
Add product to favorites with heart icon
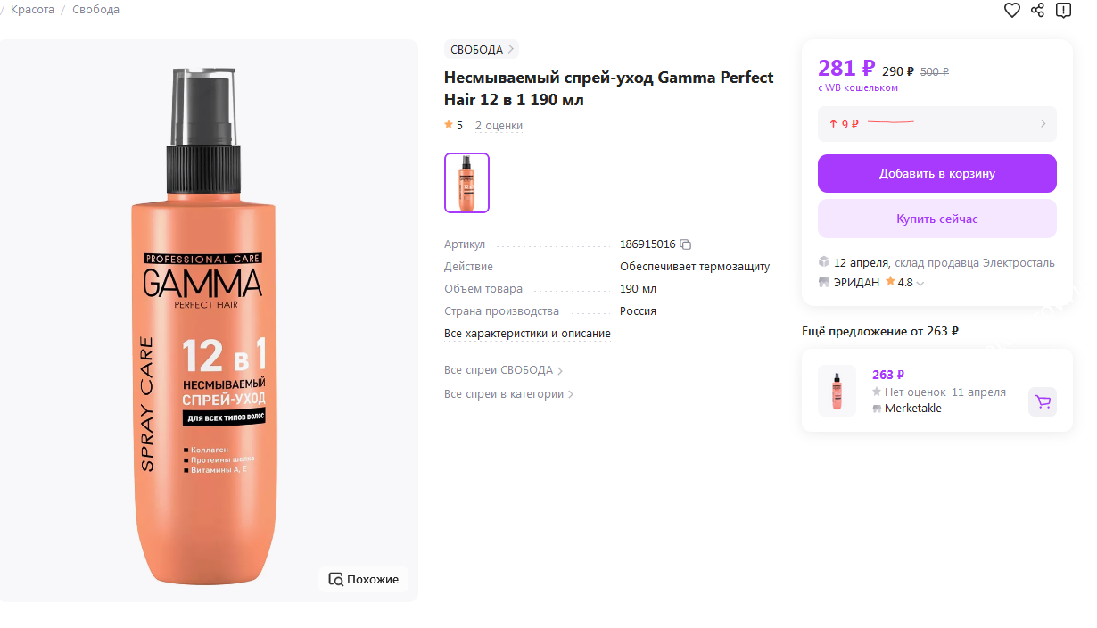(1011, 10)
